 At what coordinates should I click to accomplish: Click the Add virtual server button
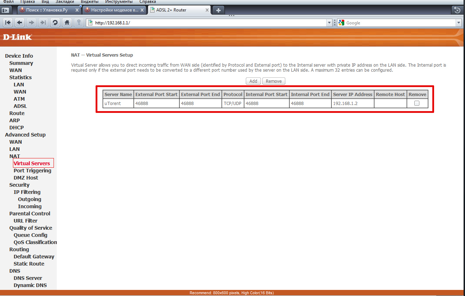[x=253, y=81]
